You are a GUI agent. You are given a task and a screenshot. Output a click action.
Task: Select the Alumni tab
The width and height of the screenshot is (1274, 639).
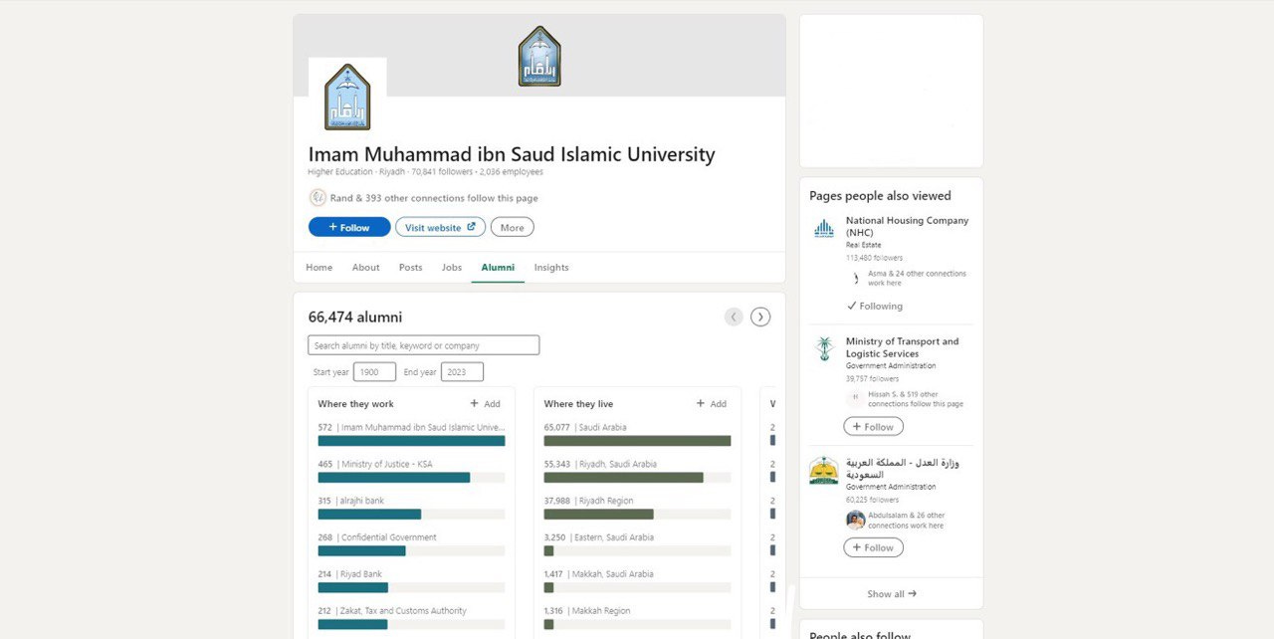pyautogui.click(x=498, y=267)
